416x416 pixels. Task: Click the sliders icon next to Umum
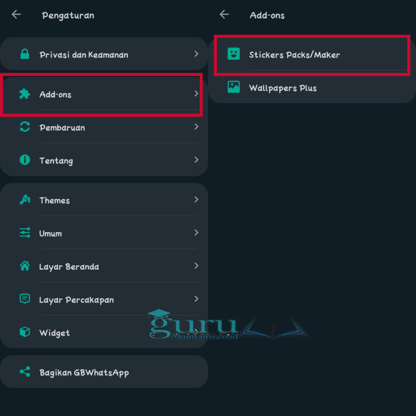(x=25, y=233)
